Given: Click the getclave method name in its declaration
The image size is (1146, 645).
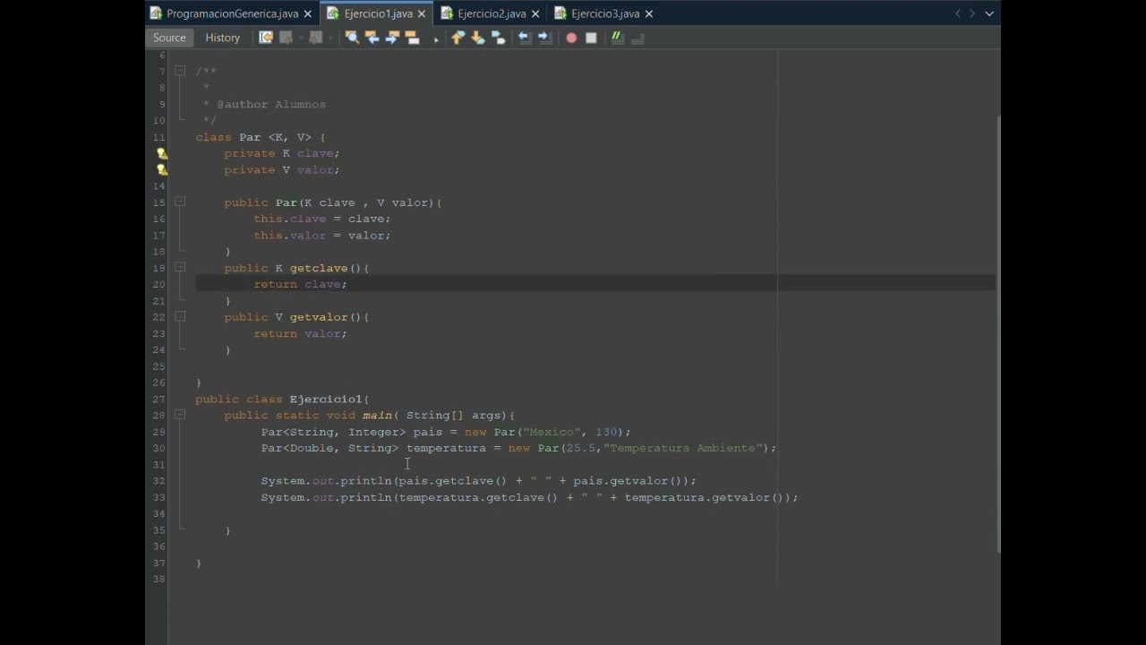Looking at the screenshot, I should (319, 268).
